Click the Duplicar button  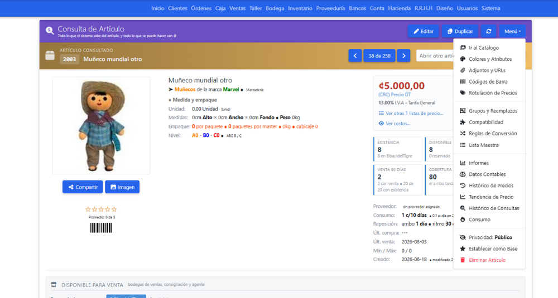click(460, 31)
